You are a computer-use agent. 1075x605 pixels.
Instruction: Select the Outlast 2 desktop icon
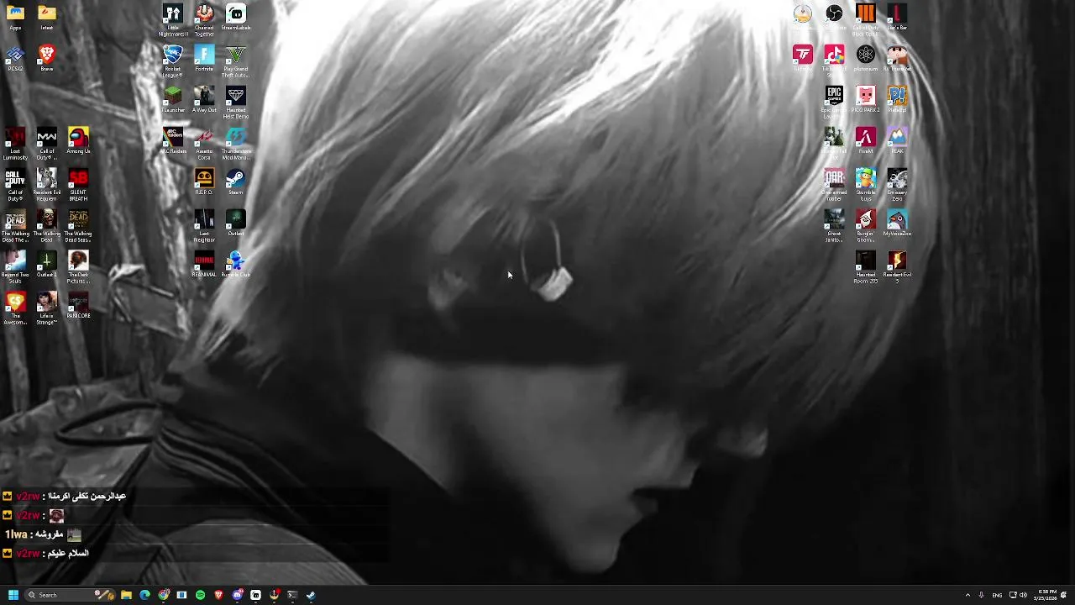click(47, 264)
